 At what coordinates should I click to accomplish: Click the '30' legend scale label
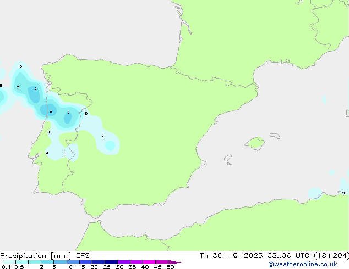pos(119,267)
